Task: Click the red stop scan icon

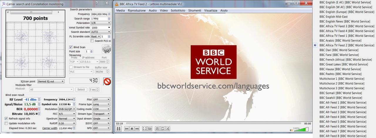Action: click(107, 81)
